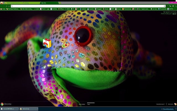Launch the paint palette theme app
The width and height of the screenshot is (177, 111).
tap(64, 43)
